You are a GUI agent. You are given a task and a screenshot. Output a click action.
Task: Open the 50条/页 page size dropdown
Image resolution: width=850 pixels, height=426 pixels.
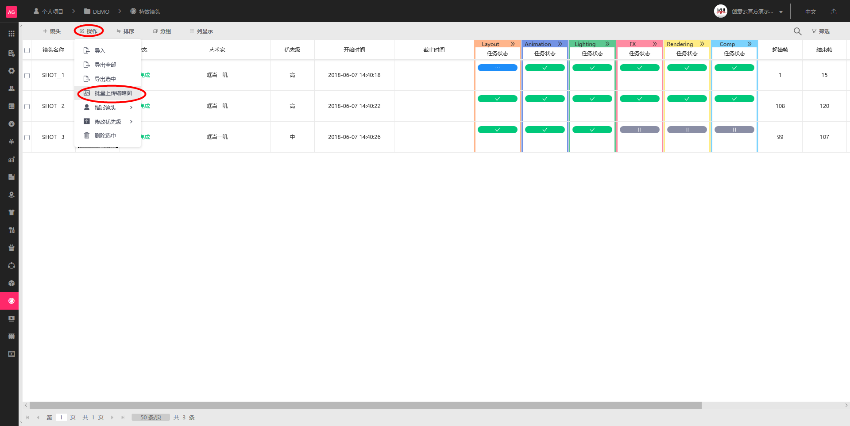point(151,417)
